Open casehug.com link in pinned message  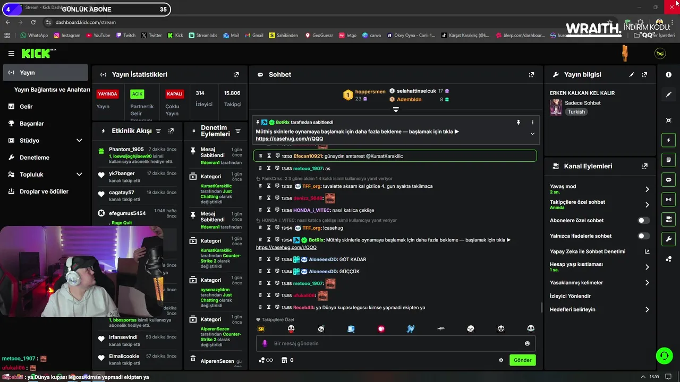[x=289, y=139]
